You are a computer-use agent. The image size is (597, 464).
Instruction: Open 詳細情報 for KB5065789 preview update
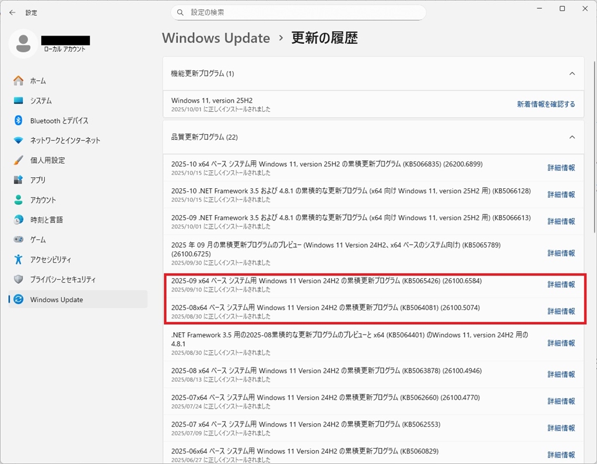(x=561, y=253)
